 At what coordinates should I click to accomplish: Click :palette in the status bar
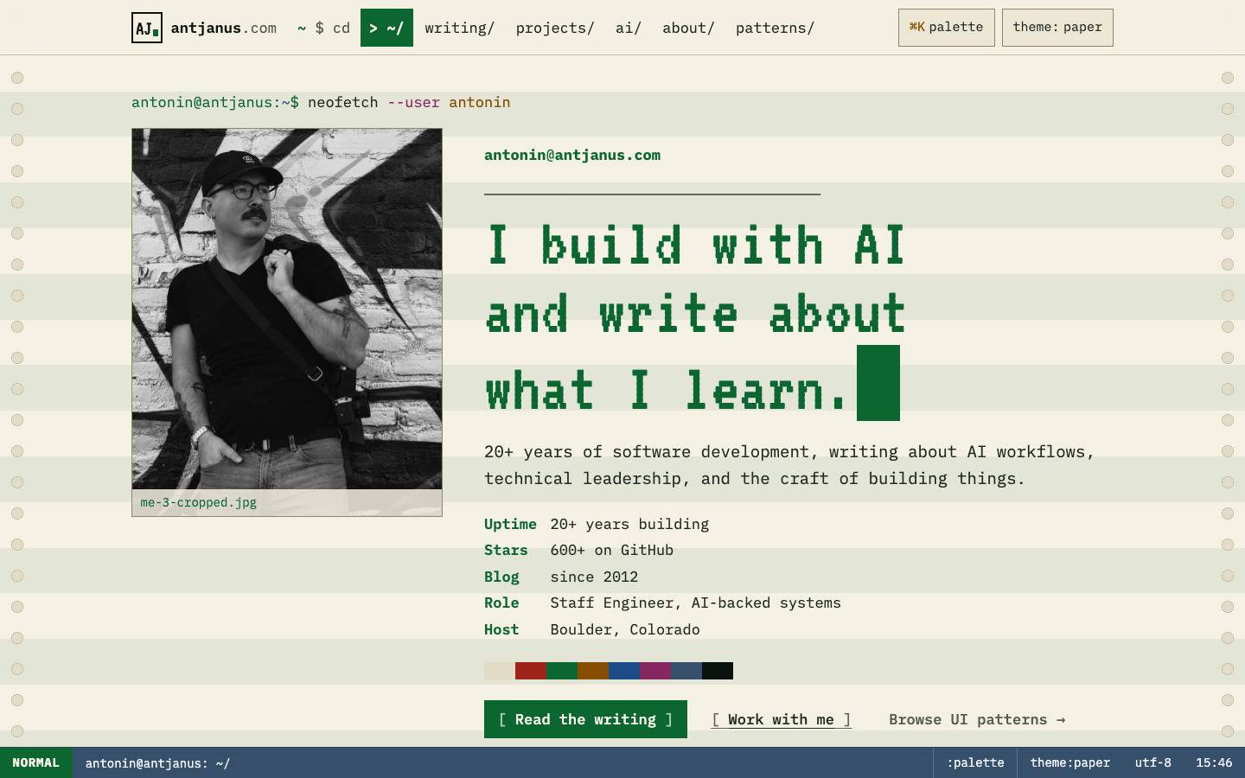tap(975, 762)
